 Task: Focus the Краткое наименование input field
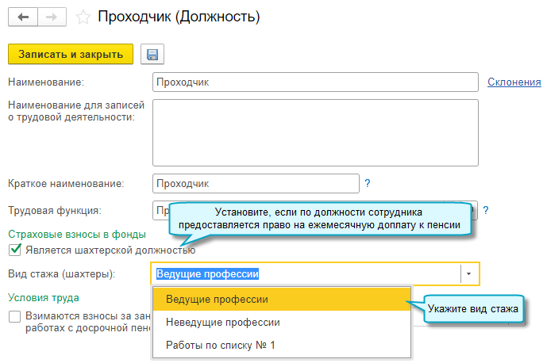256,183
